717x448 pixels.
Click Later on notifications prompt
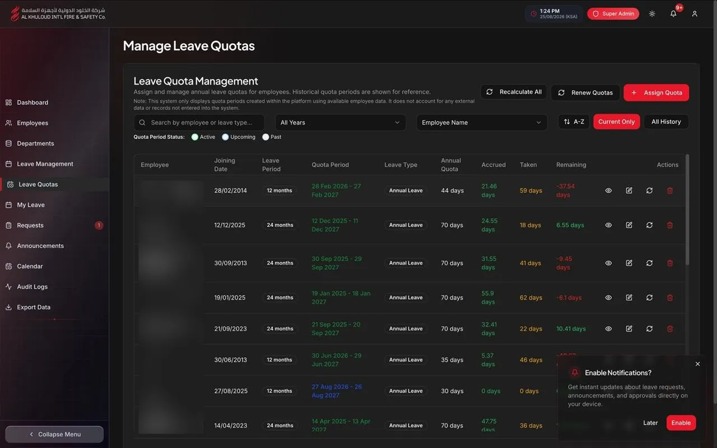pos(650,423)
